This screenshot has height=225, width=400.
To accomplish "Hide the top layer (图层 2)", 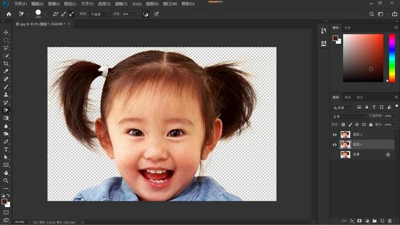I will [x=335, y=135].
